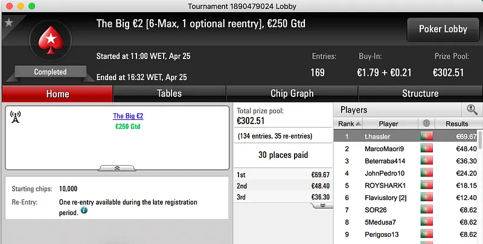Open the player search magnifier icon
The height and width of the screenshot is (244, 483).
[472, 110]
